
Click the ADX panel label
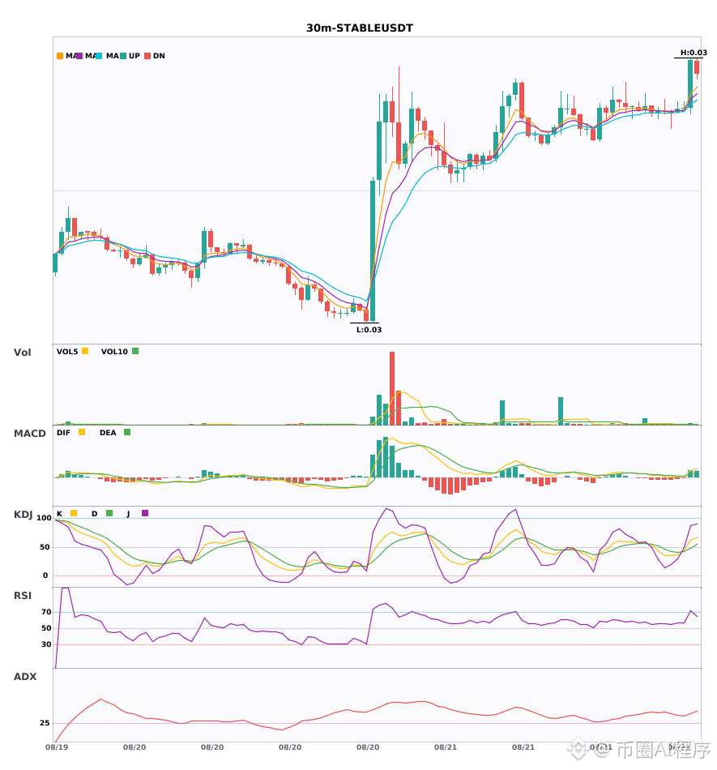pos(25,677)
